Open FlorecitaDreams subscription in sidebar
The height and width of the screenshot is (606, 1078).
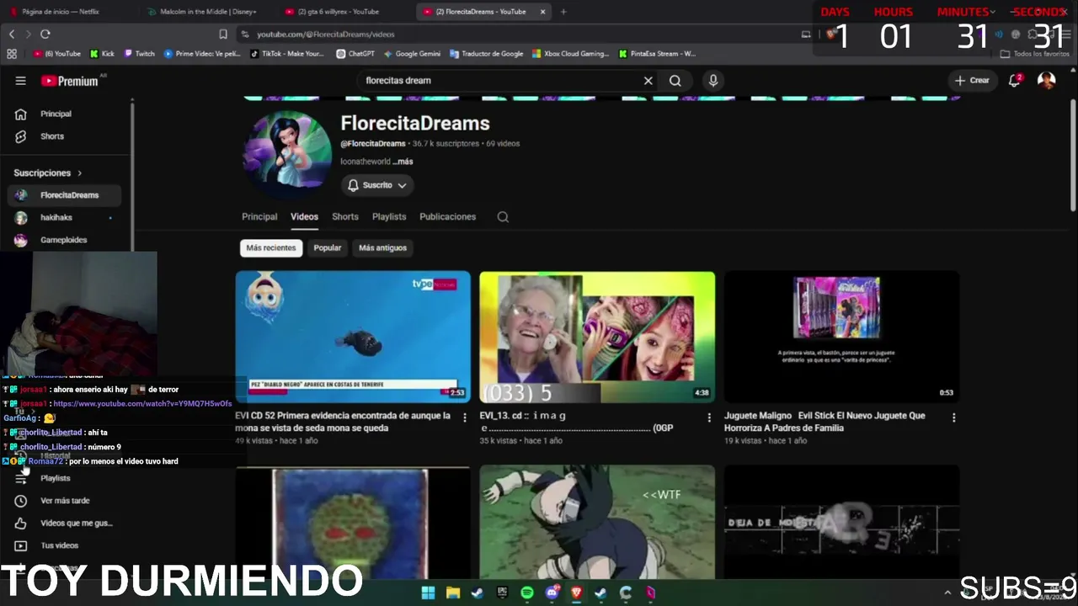[x=66, y=195]
